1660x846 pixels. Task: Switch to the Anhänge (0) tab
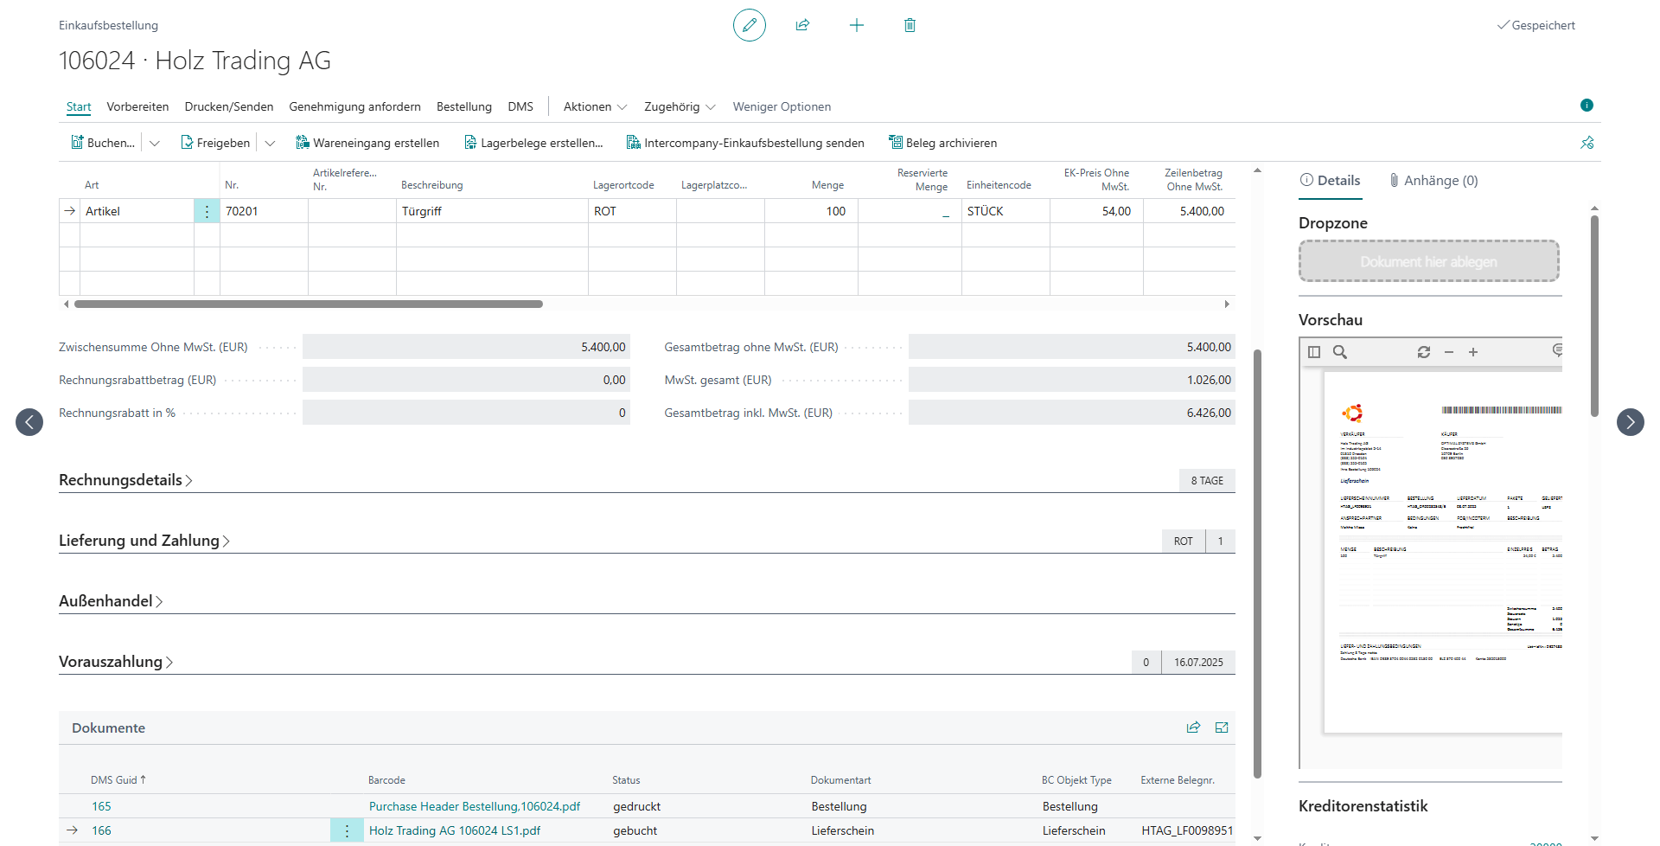[x=1433, y=181]
